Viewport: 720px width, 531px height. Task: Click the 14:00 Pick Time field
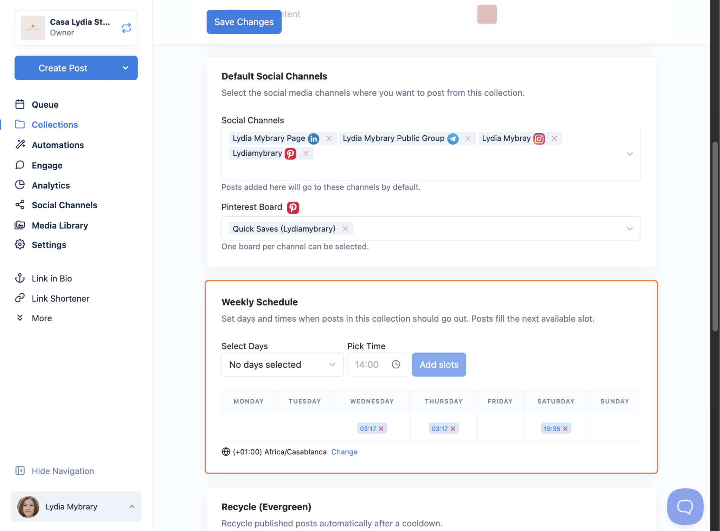(x=367, y=365)
